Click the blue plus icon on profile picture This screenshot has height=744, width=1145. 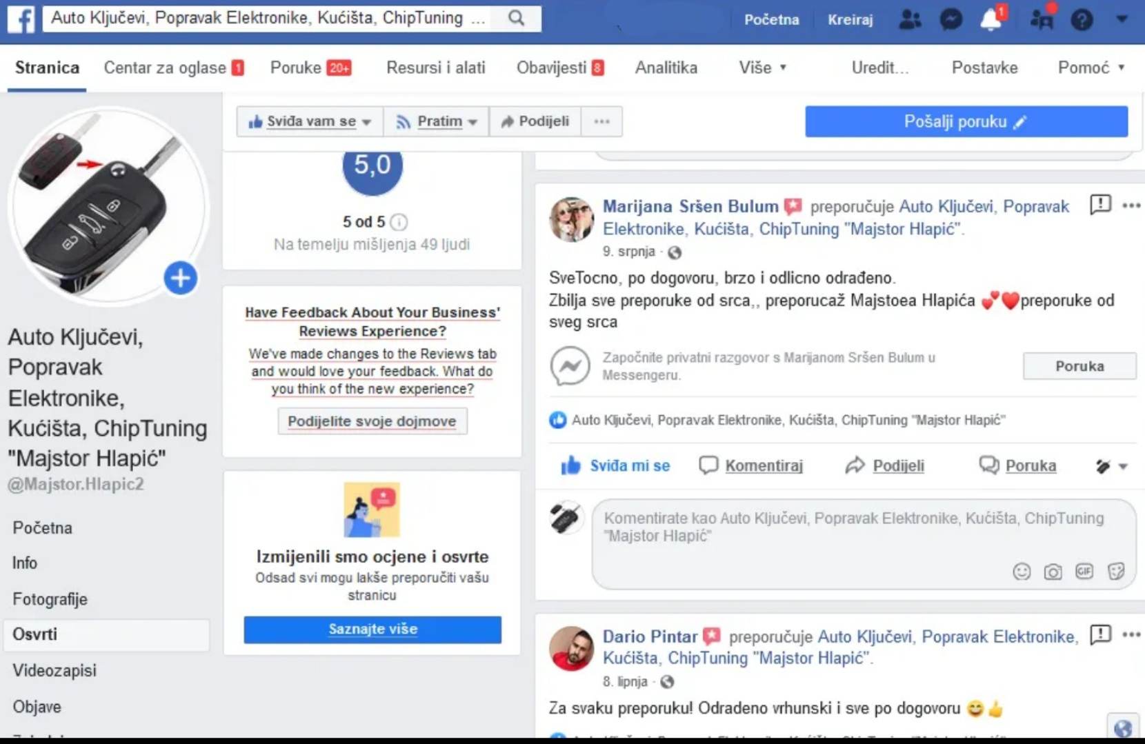[x=181, y=278]
